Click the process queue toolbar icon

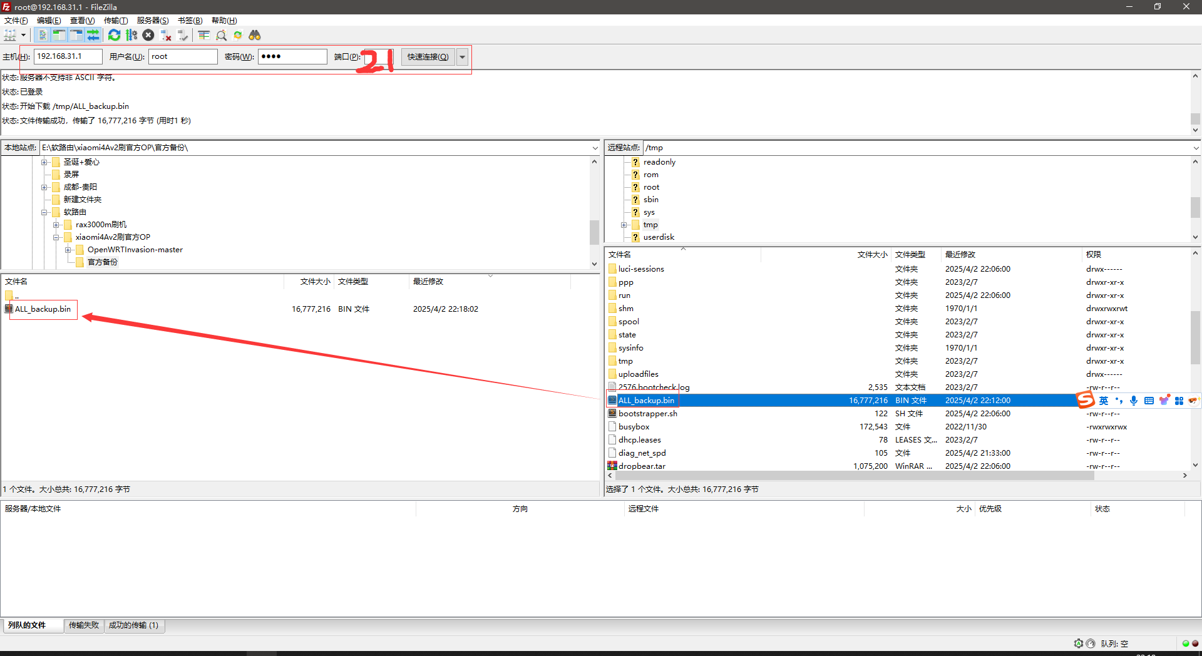point(131,35)
